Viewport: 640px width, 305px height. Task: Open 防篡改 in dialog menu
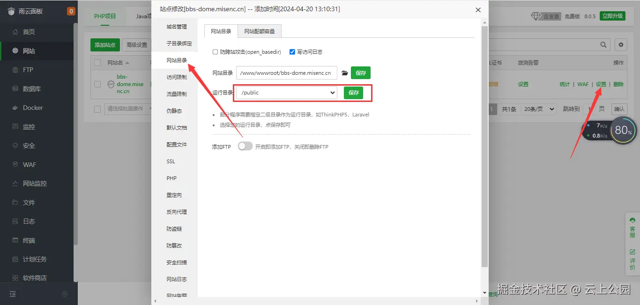(174, 246)
